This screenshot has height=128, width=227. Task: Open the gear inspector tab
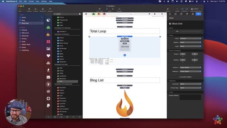193,14
